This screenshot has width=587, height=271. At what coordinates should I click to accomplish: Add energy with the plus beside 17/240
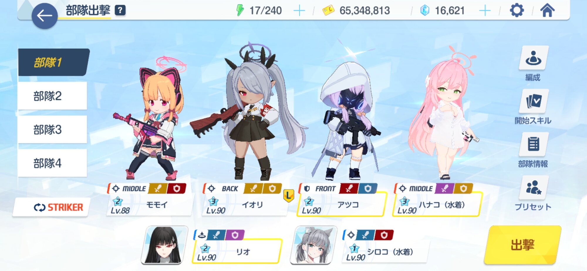click(x=299, y=11)
